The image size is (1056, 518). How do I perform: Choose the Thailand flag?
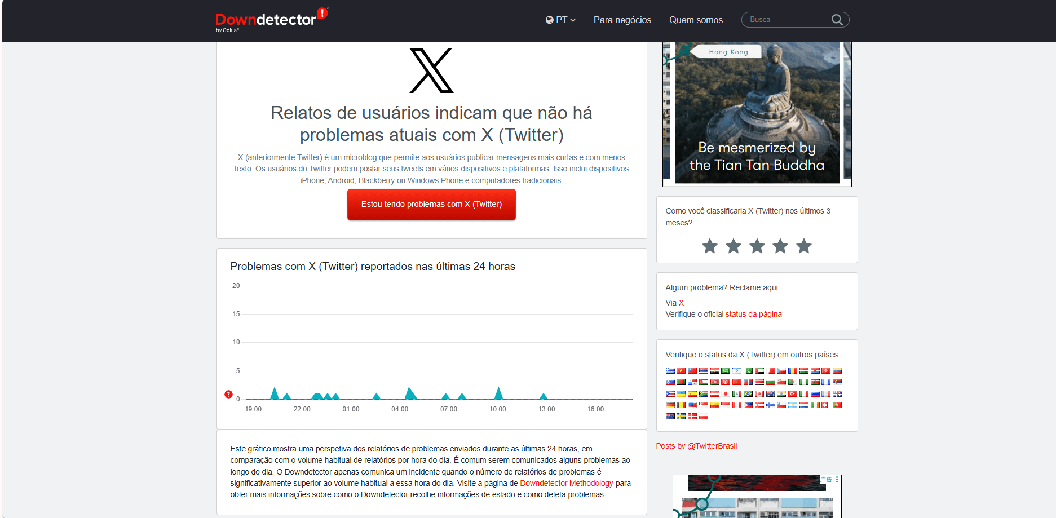(704, 371)
